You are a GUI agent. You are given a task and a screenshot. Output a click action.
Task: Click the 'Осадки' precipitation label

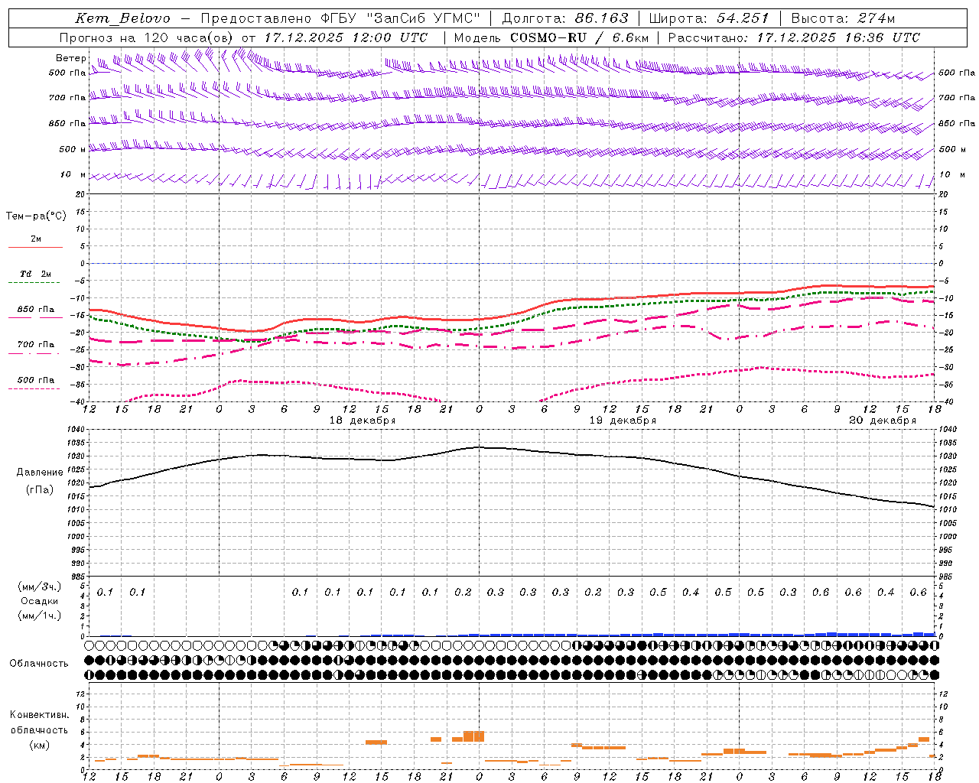click(40, 601)
